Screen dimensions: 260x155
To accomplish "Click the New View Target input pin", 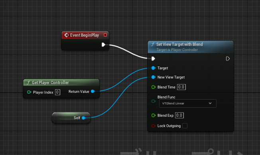I will pos(154,77).
